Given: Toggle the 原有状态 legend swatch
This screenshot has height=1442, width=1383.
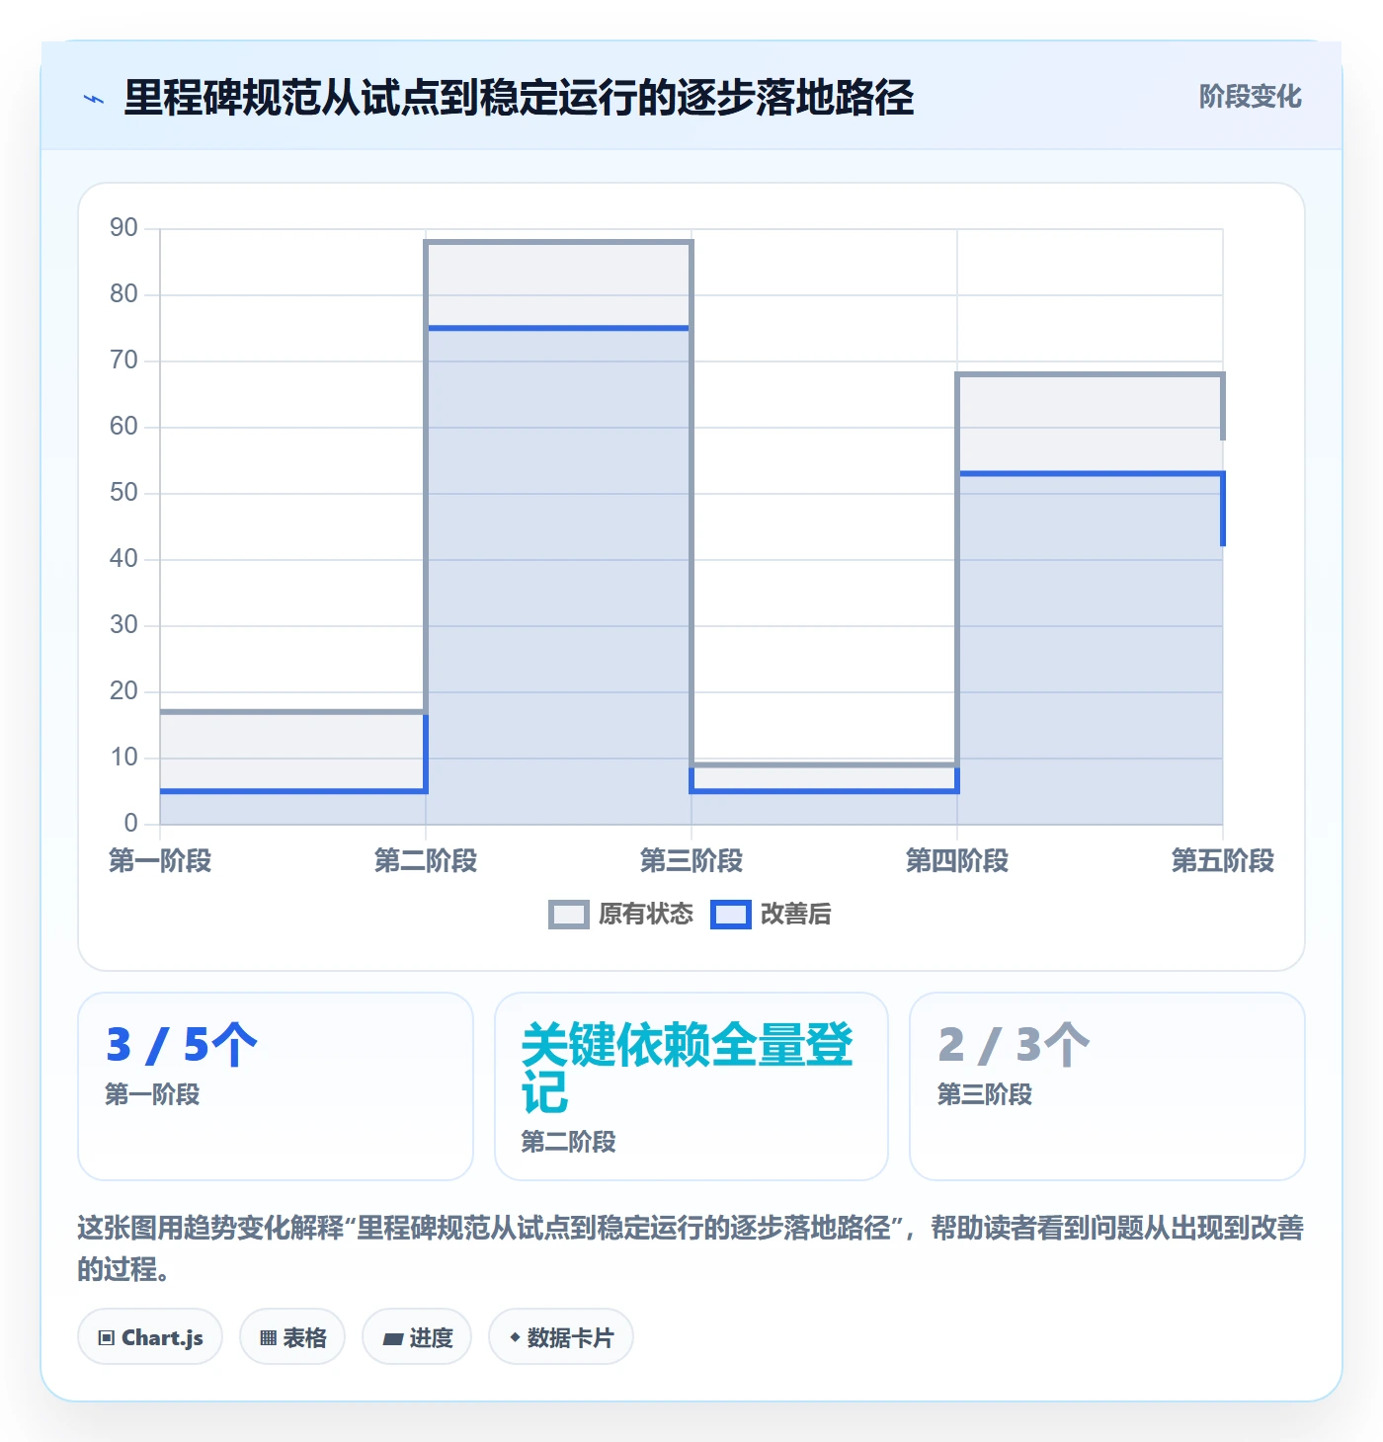Looking at the screenshot, I should (569, 915).
